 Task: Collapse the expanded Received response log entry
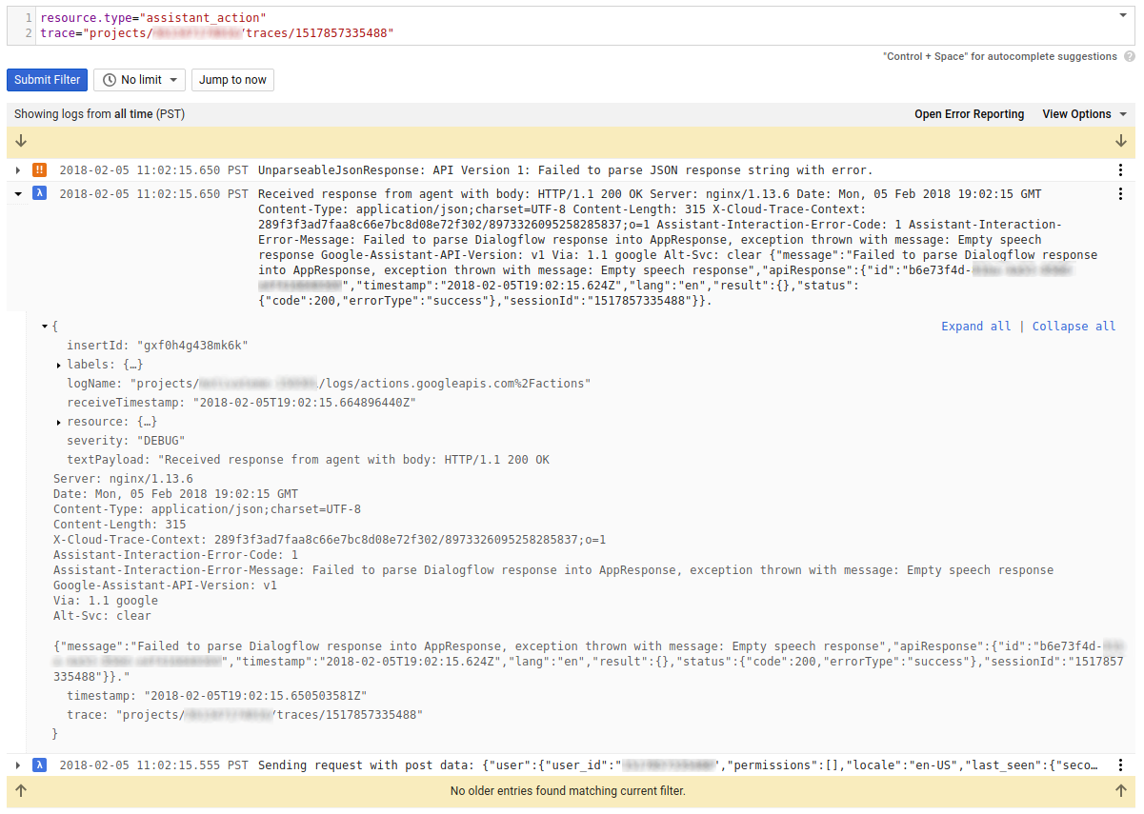pyautogui.click(x=19, y=194)
